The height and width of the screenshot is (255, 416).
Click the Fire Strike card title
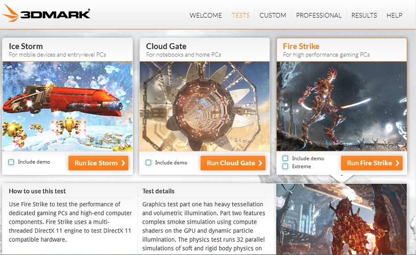pos(301,46)
